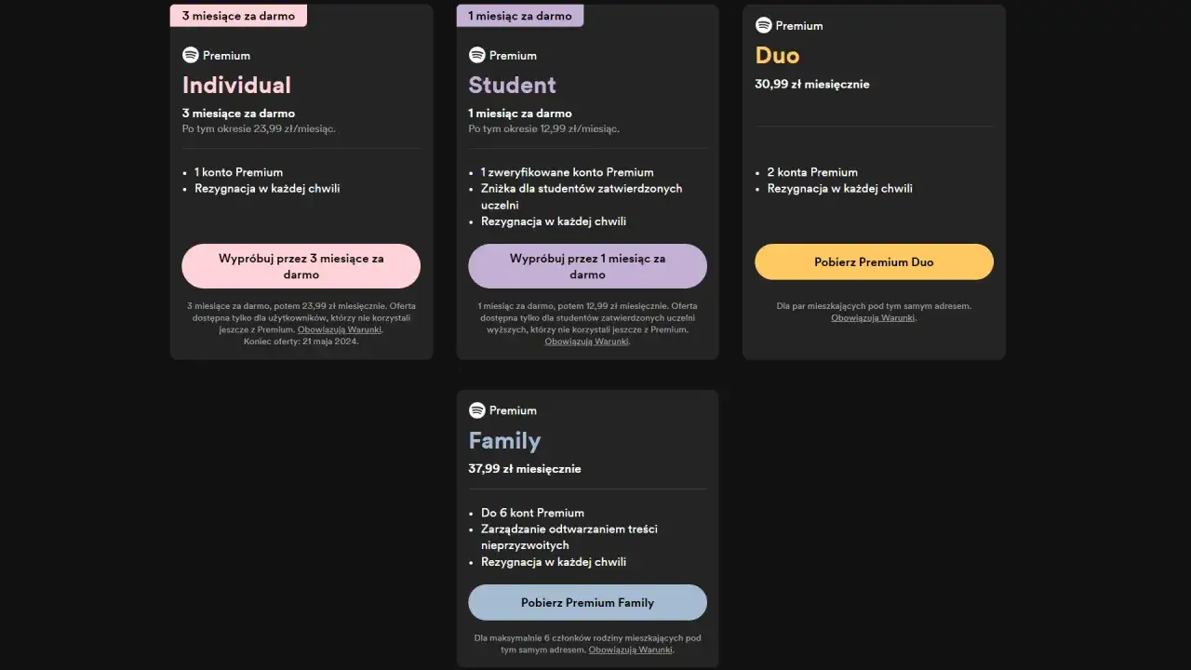Select the Individual plan title
The width and height of the screenshot is (1191, 670).
point(236,85)
